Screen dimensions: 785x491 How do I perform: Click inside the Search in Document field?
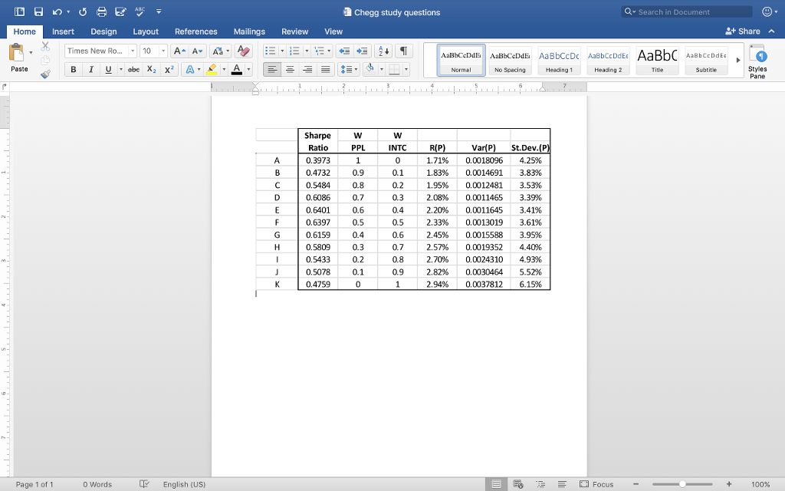coord(686,12)
